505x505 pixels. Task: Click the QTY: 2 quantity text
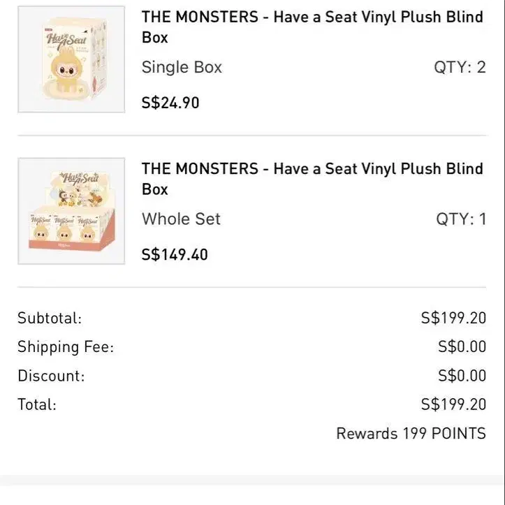(x=460, y=67)
